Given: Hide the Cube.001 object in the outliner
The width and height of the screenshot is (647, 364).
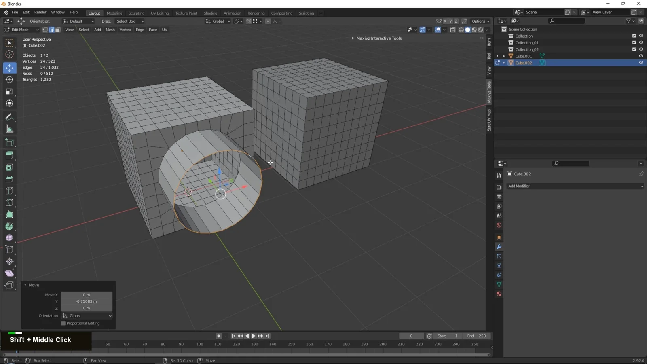Looking at the screenshot, I should tap(641, 56).
